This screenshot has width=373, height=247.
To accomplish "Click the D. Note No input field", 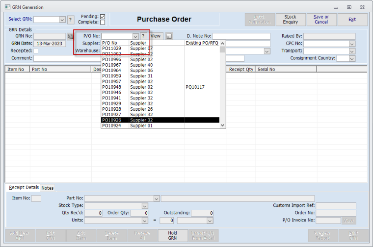I will click(x=241, y=36).
